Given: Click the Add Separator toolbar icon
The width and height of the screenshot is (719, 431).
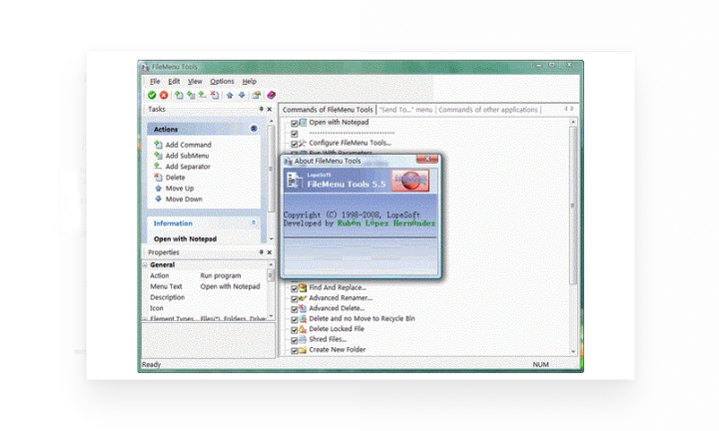Looking at the screenshot, I should (x=202, y=95).
